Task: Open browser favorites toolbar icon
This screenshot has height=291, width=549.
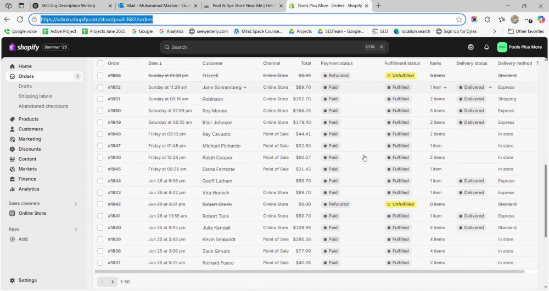Action: (501, 20)
